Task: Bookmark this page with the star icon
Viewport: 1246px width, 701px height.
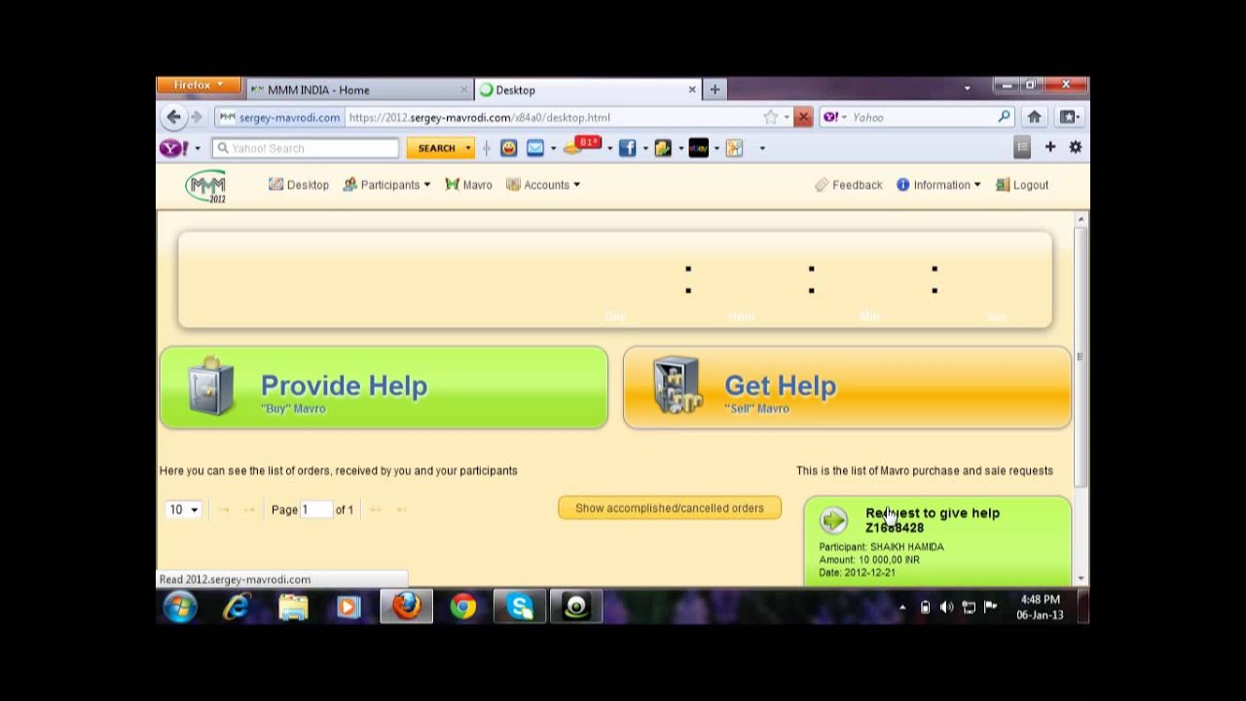Action: (x=771, y=117)
